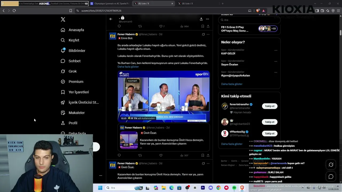Open more options on Emre Bol post

(x=208, y=34)
